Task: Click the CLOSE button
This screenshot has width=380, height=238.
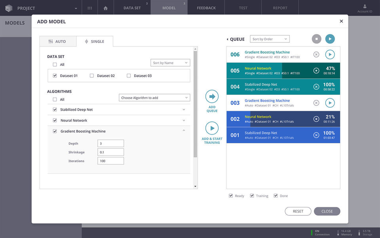Action: (327, 211)
